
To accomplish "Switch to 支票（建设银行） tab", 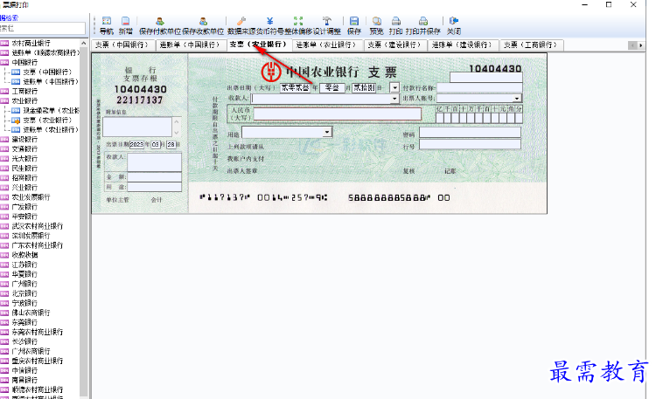I will tap(394, 45).
